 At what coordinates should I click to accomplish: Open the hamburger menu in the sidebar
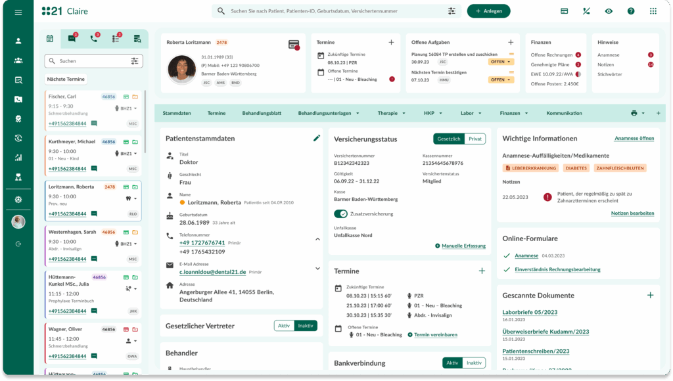pyautogui.click(x=18, y=12)
